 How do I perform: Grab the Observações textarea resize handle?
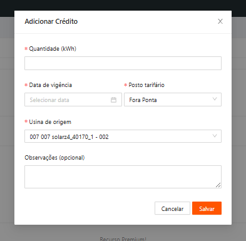pyautogui.click(x=218, y=185)
